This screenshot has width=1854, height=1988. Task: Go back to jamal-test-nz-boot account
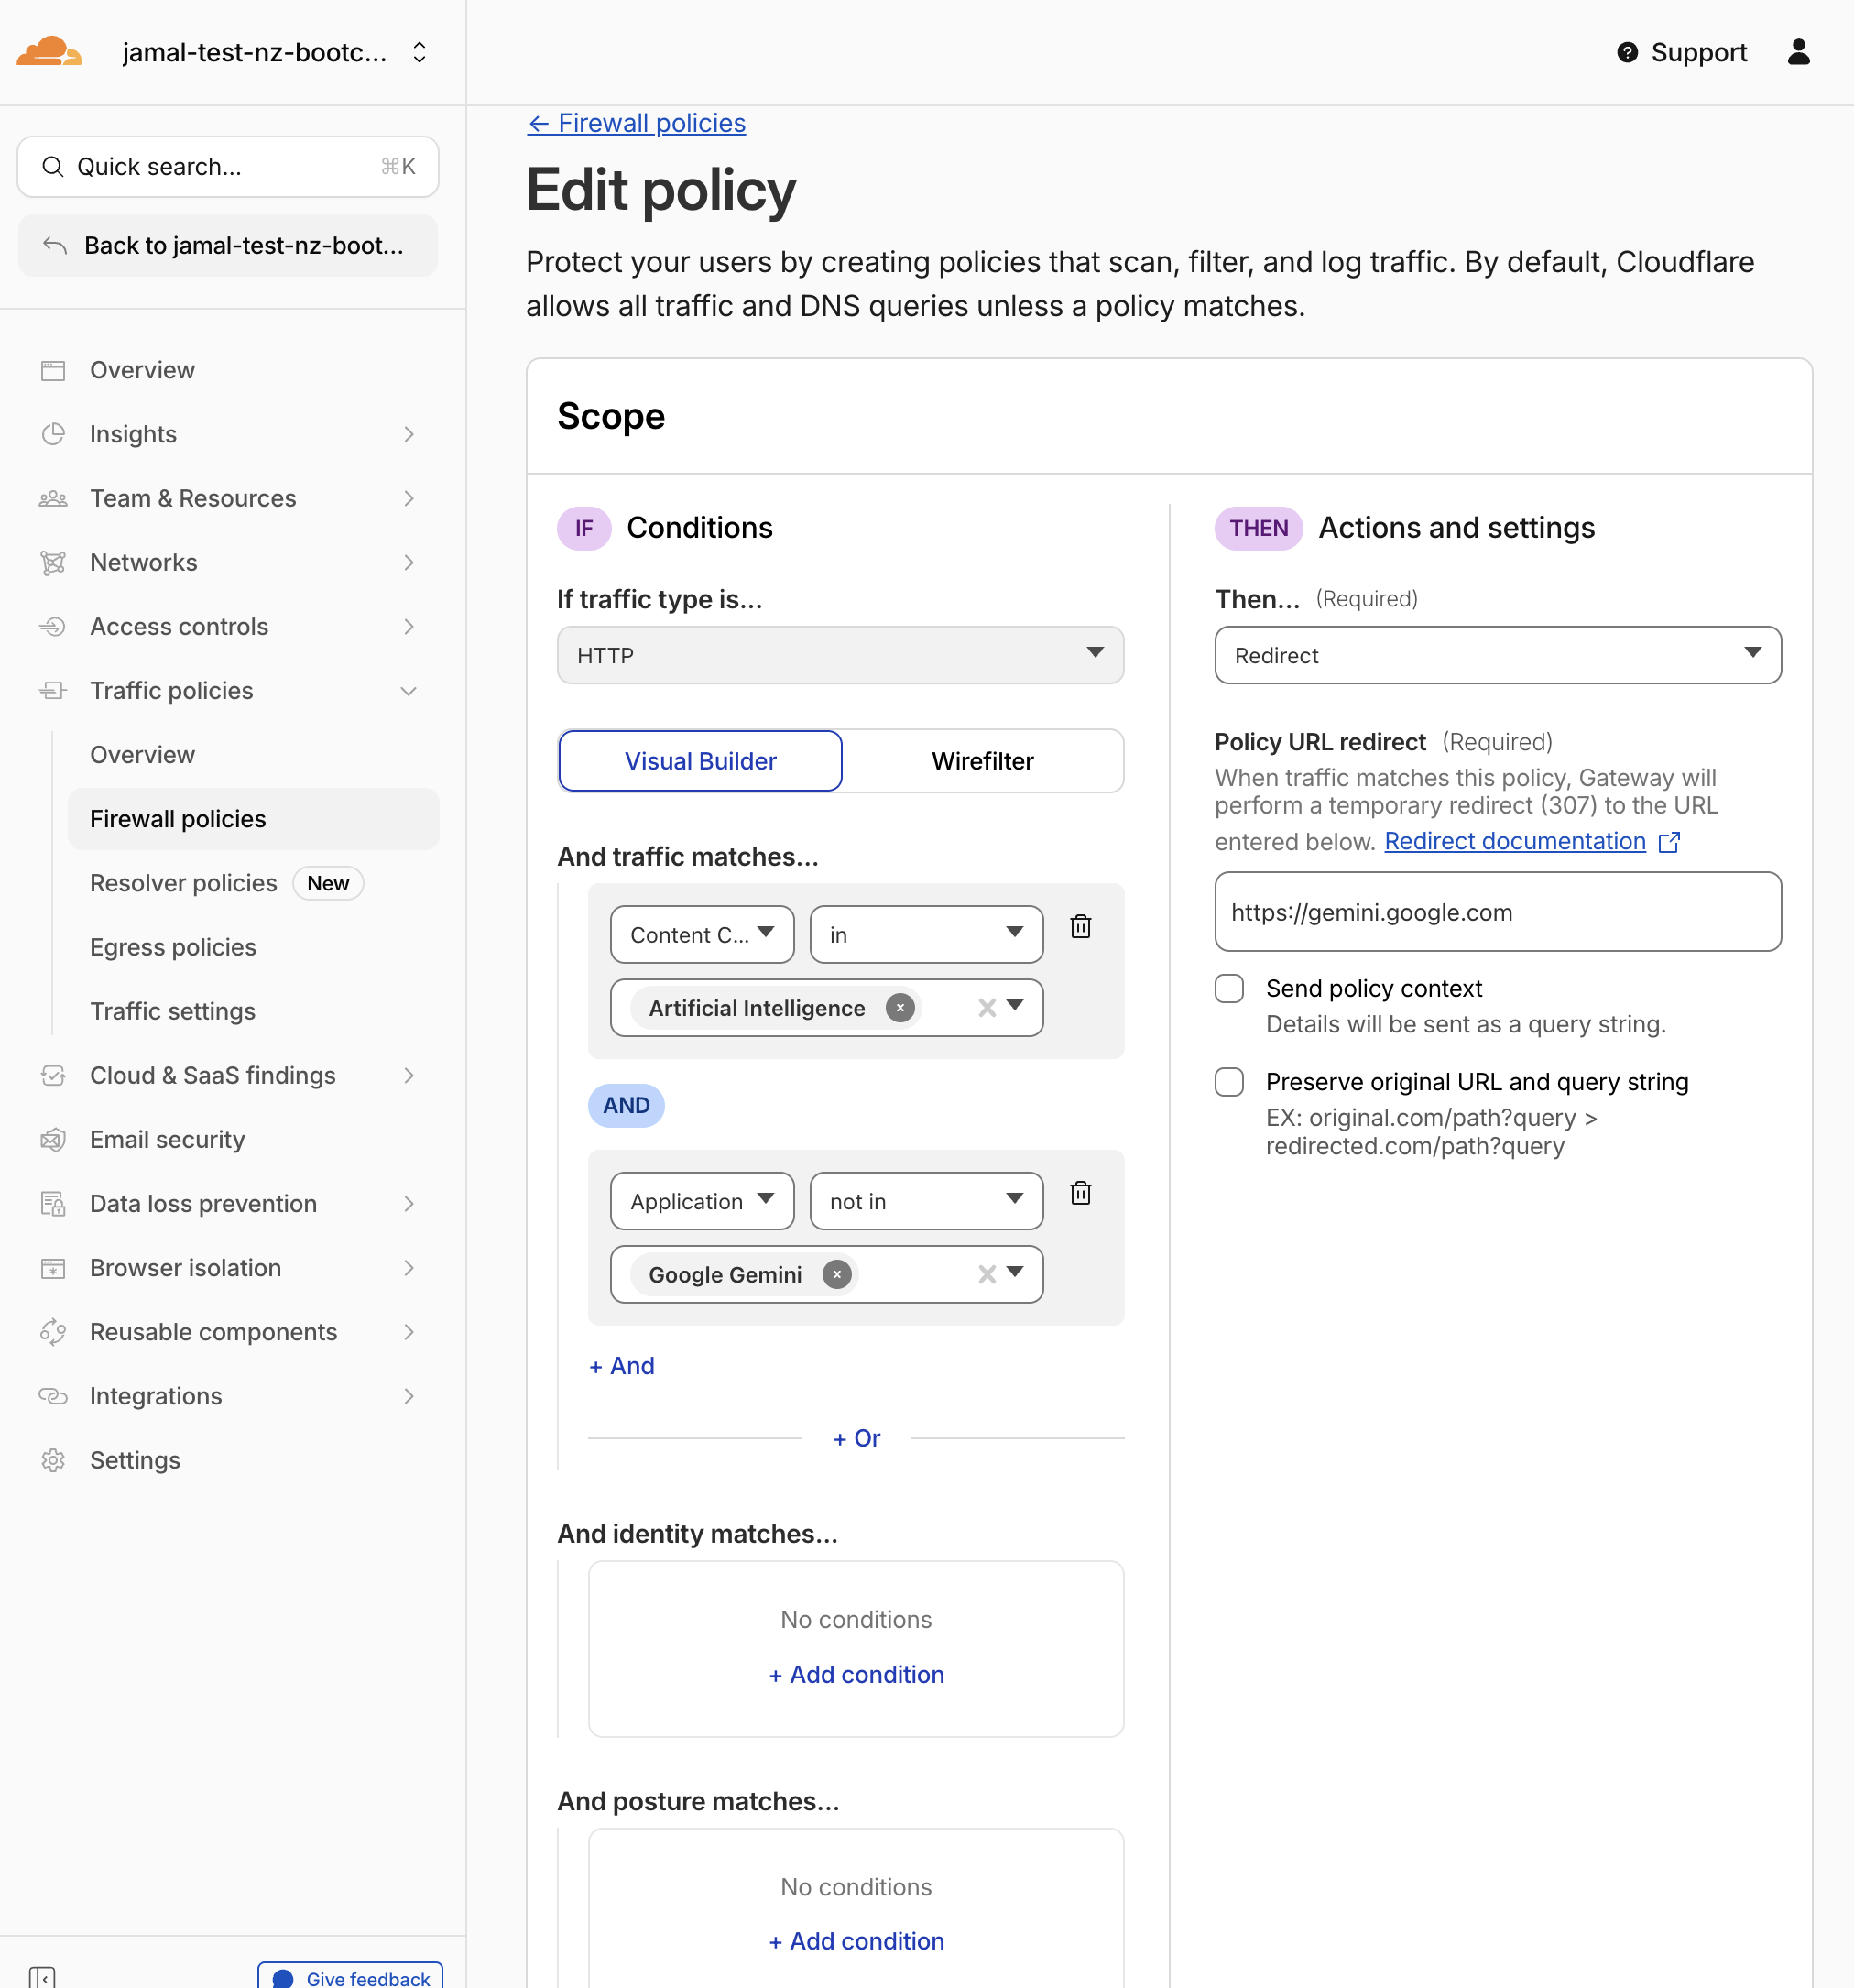pyautogui.click(x=228, y=245)
